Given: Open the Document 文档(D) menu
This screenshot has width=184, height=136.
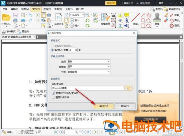Looking at the screenshot, I should tap(36, 9).
